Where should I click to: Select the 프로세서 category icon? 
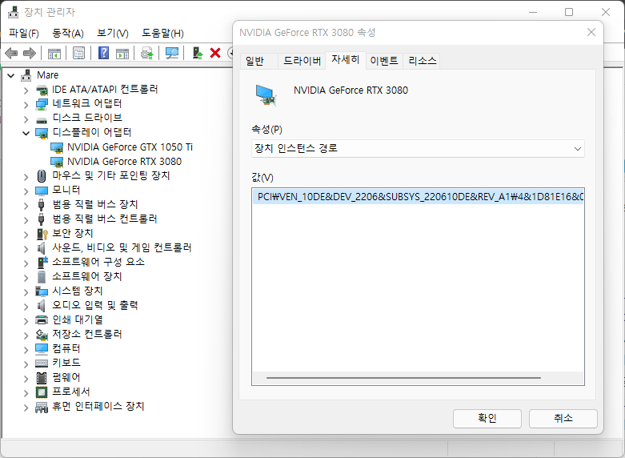(x=42, y=392)
